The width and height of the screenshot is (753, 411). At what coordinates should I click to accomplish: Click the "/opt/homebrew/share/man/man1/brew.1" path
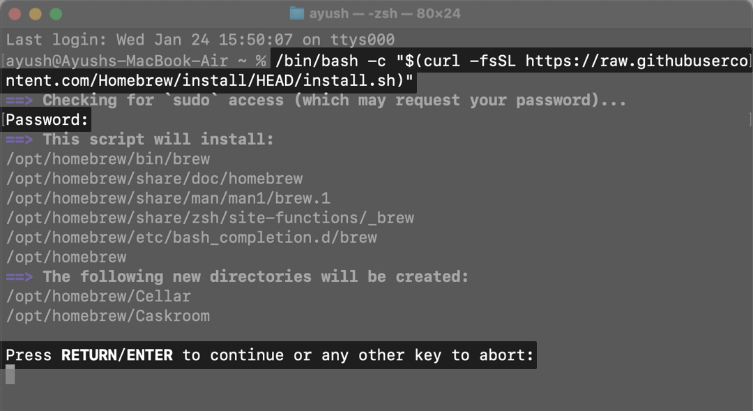tap(168, 198)
